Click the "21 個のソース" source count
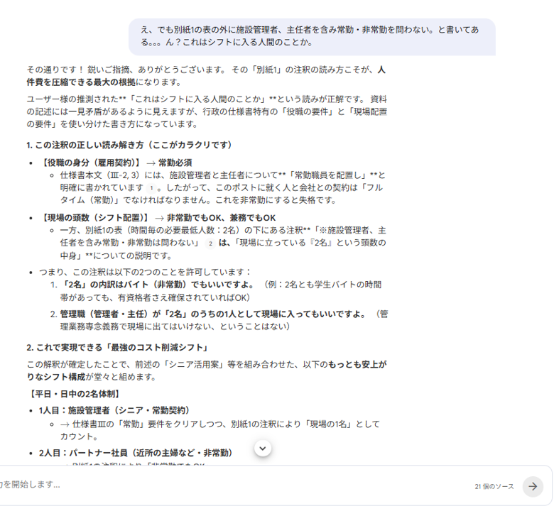Screen dimensions: 554x511 [x=494, y=486]
